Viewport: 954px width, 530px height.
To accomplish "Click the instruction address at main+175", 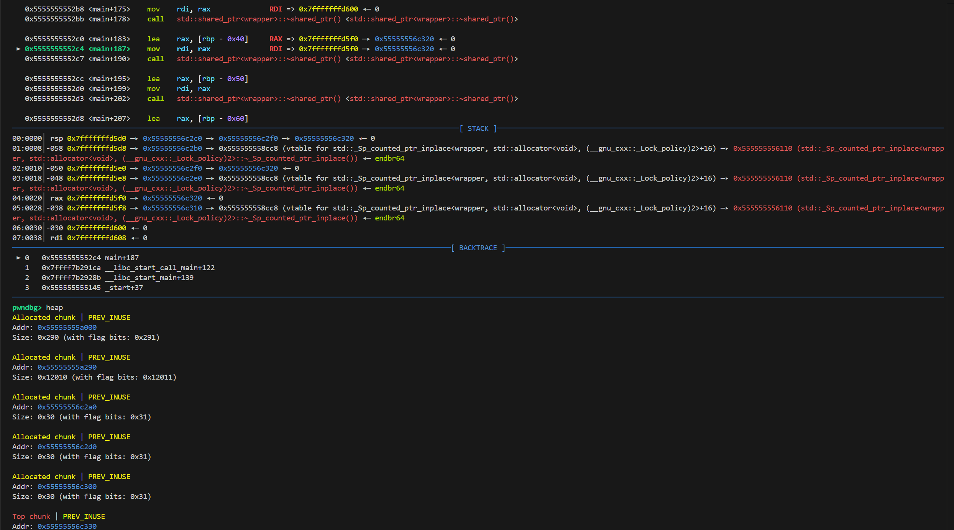I will click(54, 9).
